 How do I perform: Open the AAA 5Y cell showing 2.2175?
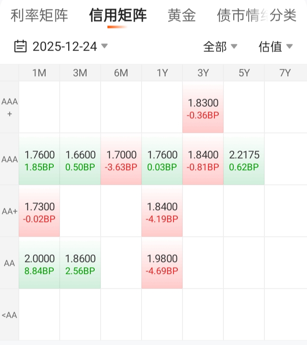[x=244, y=160]
